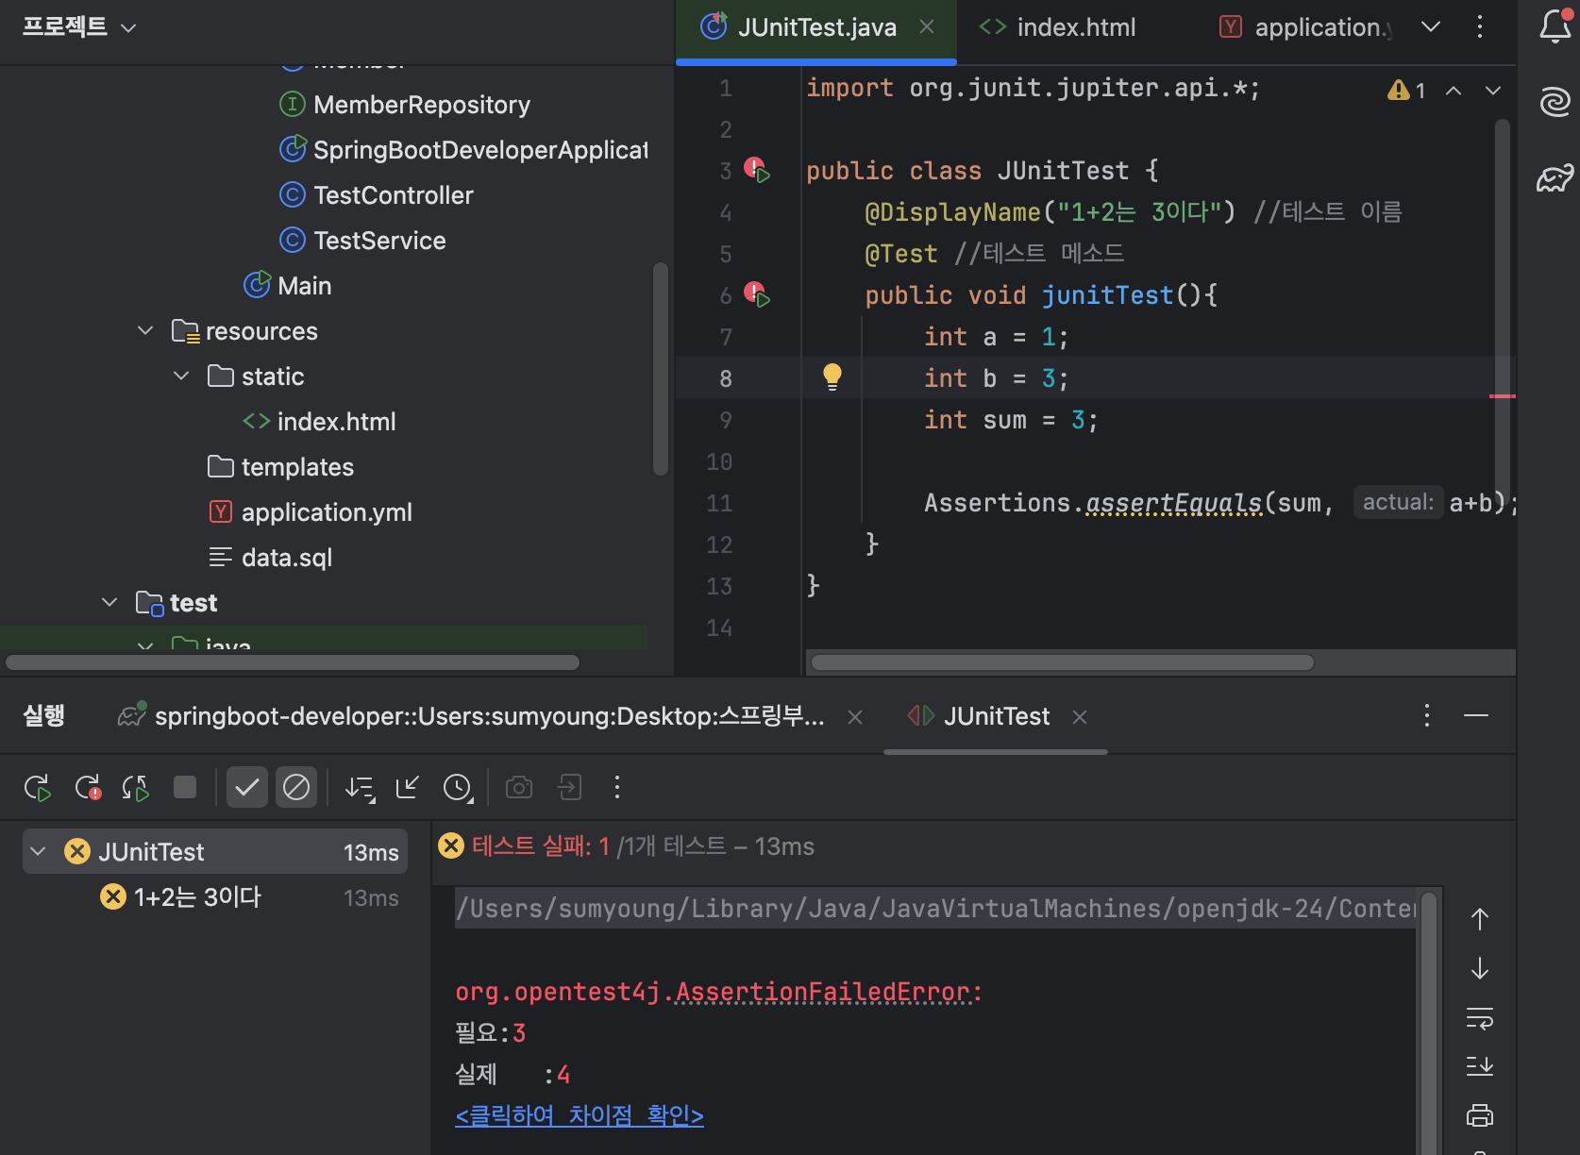Jump down in console output
The width and height of the screenshot is (1580, 1155).
point(1480,968)
